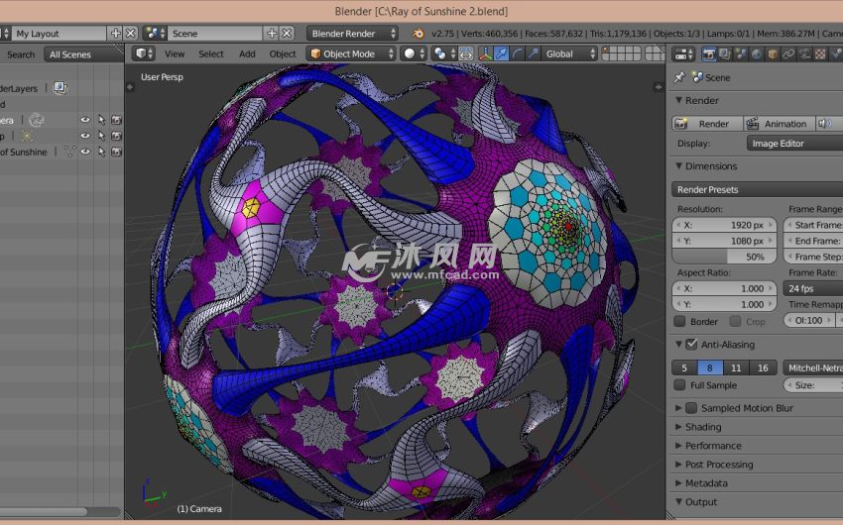Adjust the 50% resolution percentage slider

coord(723,257)
